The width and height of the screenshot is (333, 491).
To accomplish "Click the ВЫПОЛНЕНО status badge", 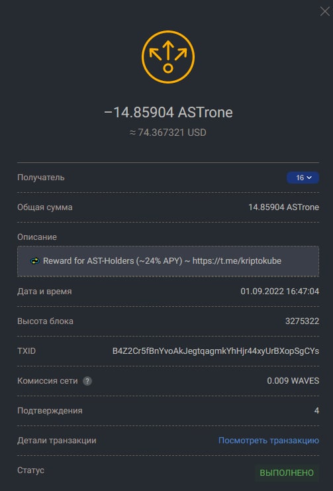I will 287,472.
